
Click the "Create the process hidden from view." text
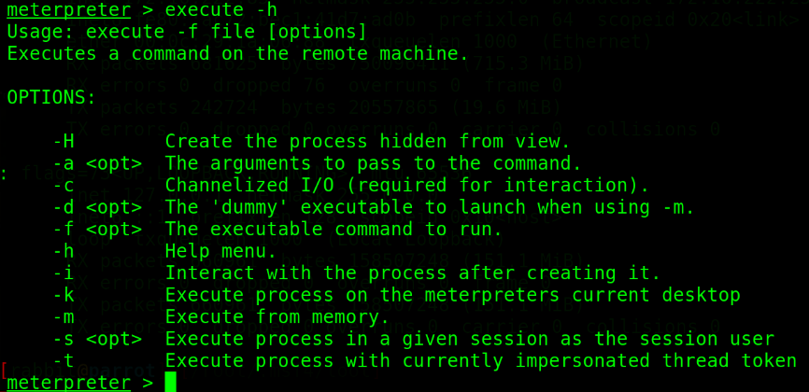pyautogui.click(x=367, y=142)
